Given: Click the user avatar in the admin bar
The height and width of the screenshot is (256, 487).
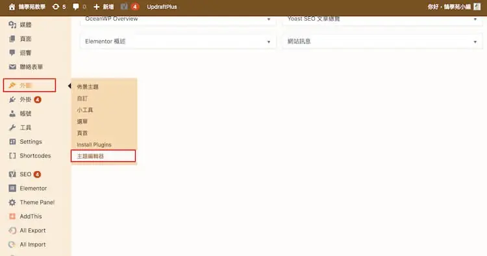Looking at the screenshot, I should [x=477, y=6].
